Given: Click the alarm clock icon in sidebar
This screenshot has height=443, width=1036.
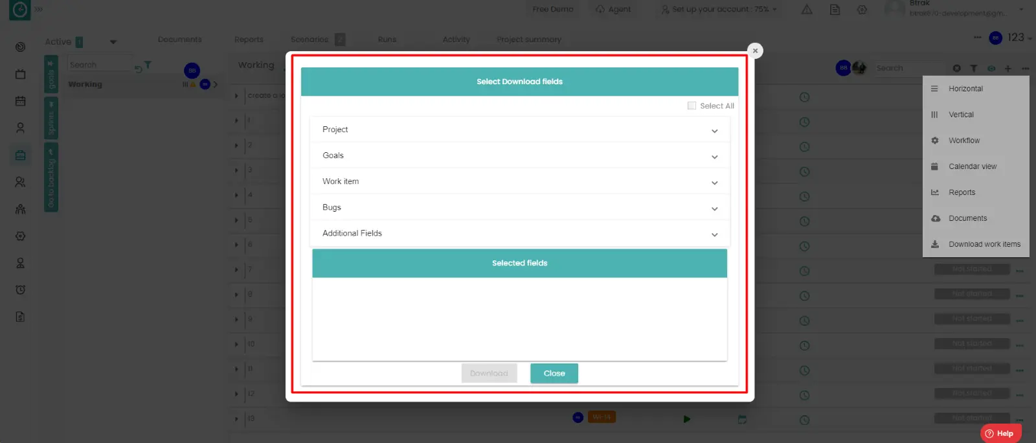Looking at the screenshot, I should (x=21, y=290).
